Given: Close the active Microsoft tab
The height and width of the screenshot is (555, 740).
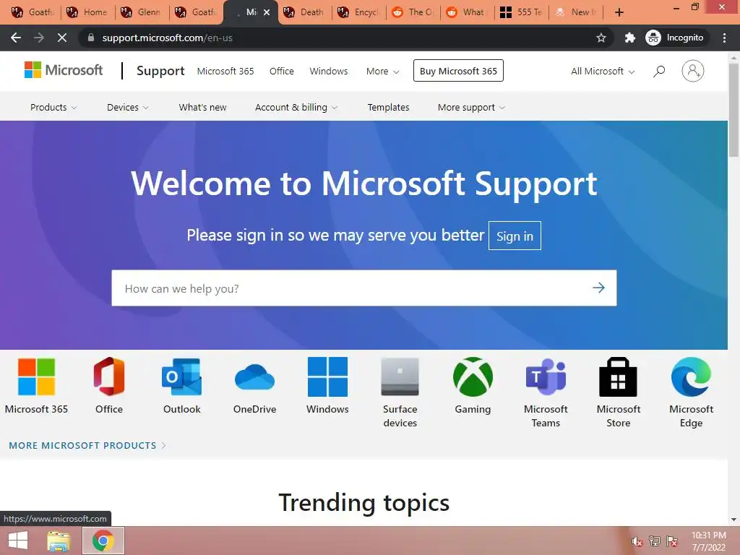Looking at the screenshot, I should [267, 12].
